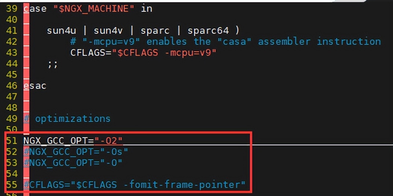Screen dimensions: 393x196
Task: Click line number 39 in the gutter
Action: tap(11, 8)
